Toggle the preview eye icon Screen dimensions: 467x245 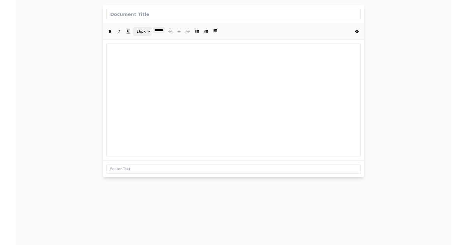click(x=357, y=31)
